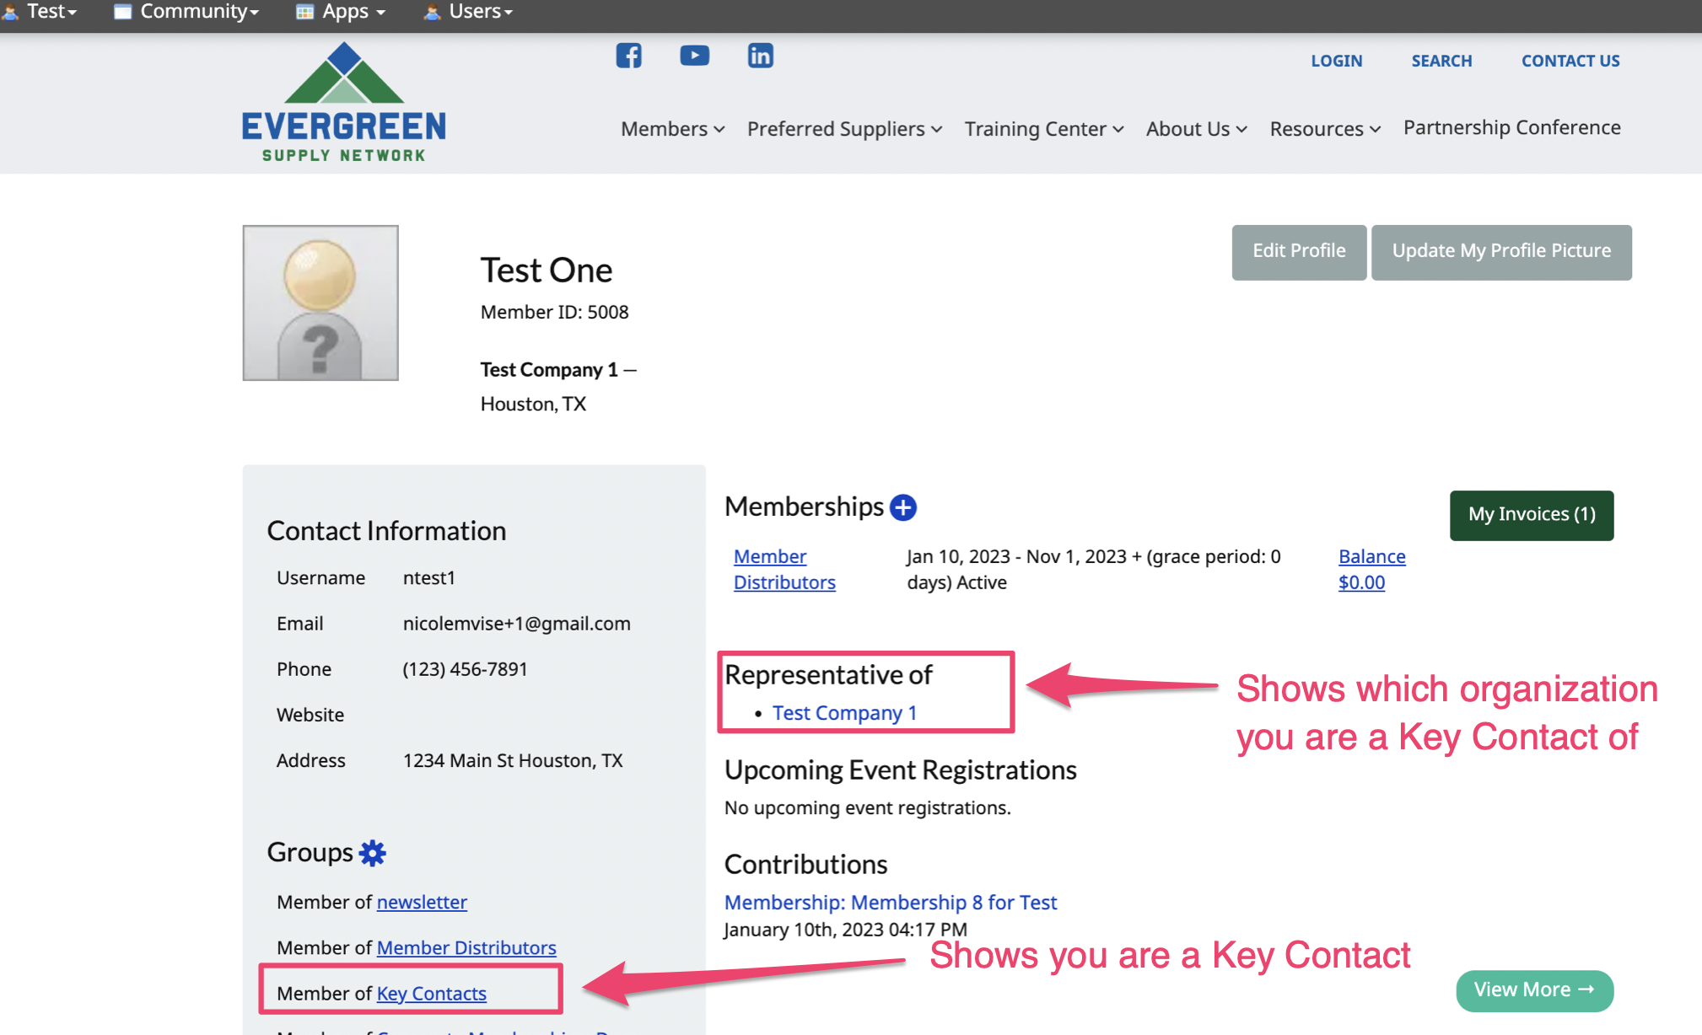Click Update My Profile Picture button
1702x1035 pixels.
tap(1500, 251)
